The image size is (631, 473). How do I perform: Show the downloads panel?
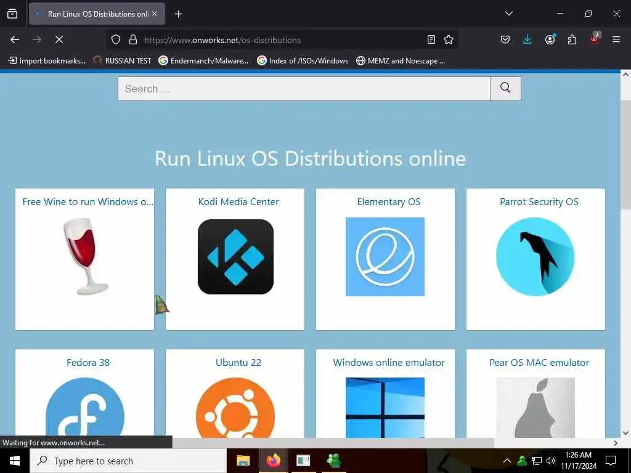527,39
